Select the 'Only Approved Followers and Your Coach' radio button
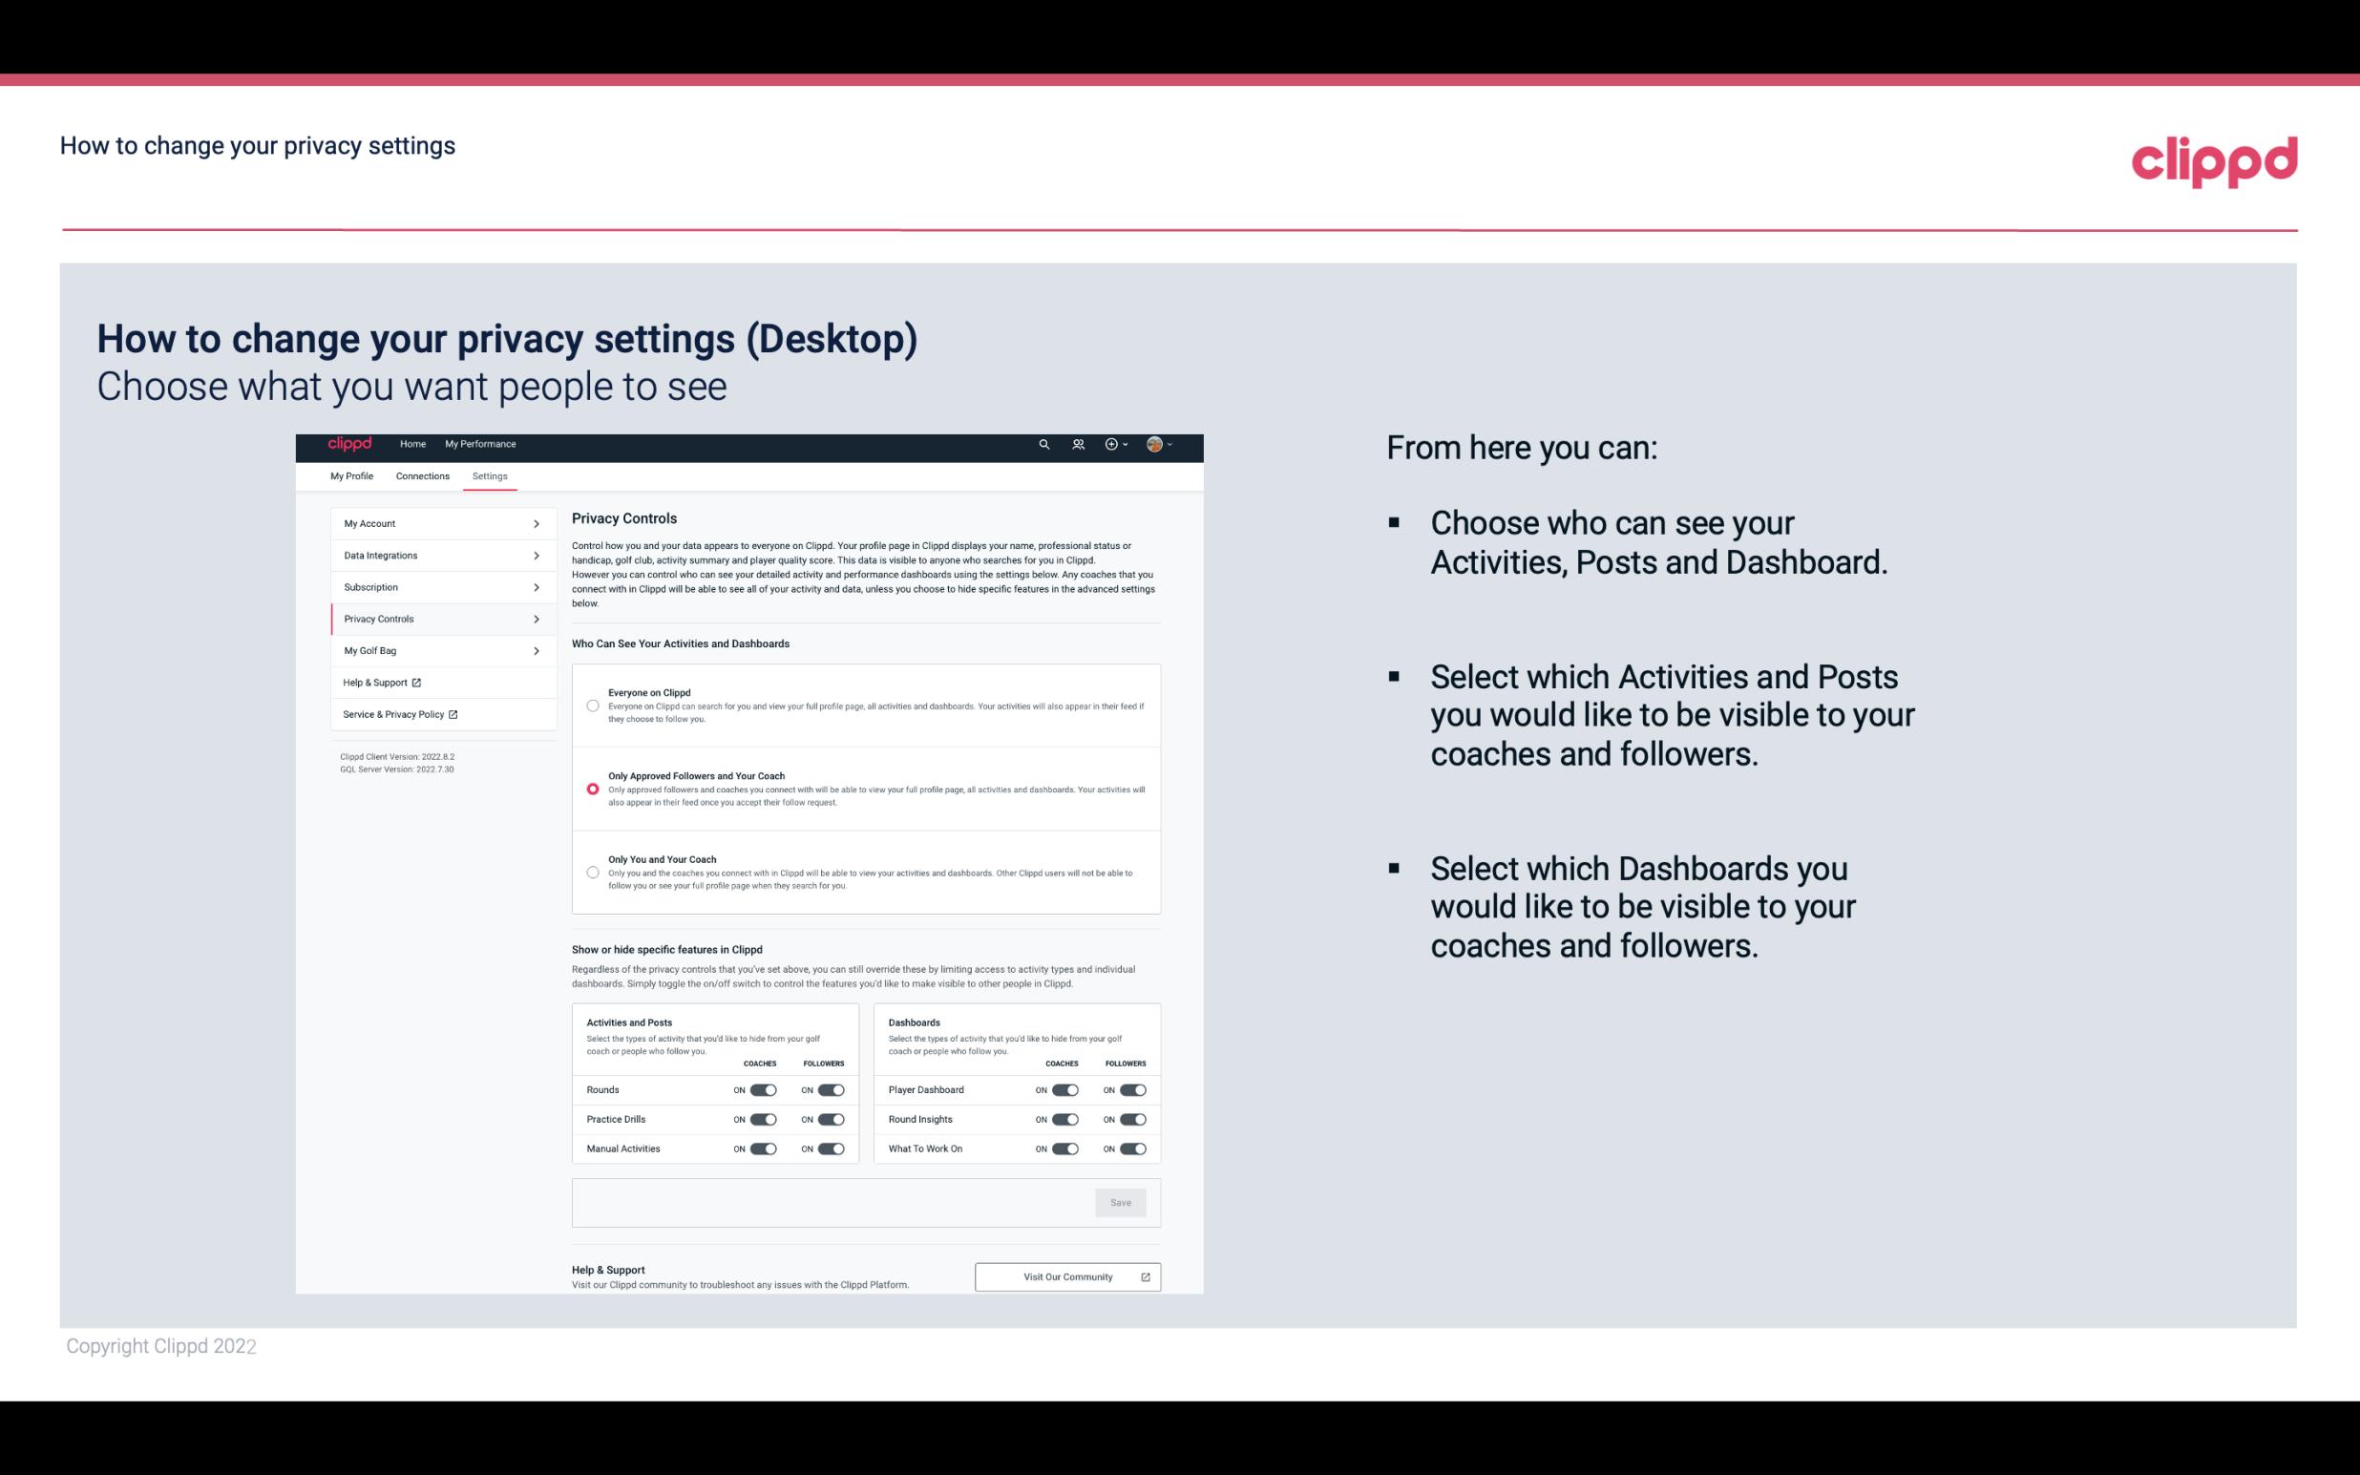The width and height of the screenshot is (2360, 1475). 593,789
